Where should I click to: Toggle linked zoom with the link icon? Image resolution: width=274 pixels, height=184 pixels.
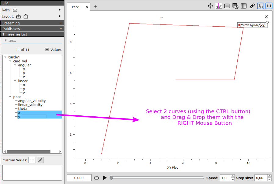point(252,6)
